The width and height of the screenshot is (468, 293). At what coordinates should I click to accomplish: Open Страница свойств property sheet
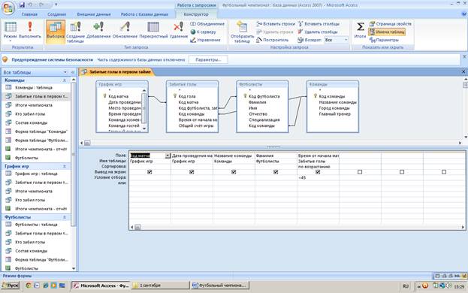pyautogui.click(x=390, y=24)
